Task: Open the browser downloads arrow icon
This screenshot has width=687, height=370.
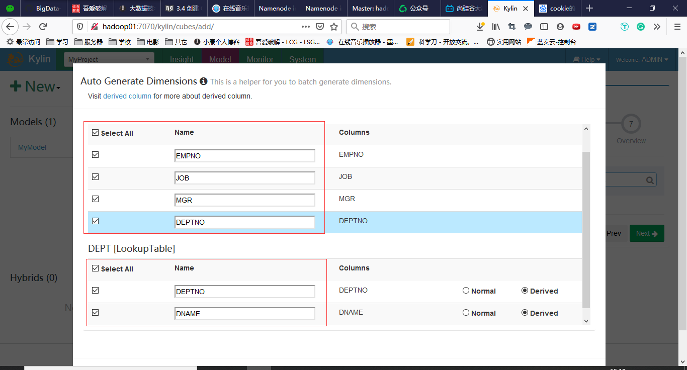Action: point(481,27)
